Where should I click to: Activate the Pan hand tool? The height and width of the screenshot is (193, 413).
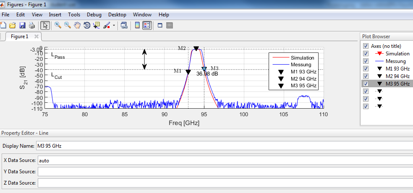tap(77, 25)
